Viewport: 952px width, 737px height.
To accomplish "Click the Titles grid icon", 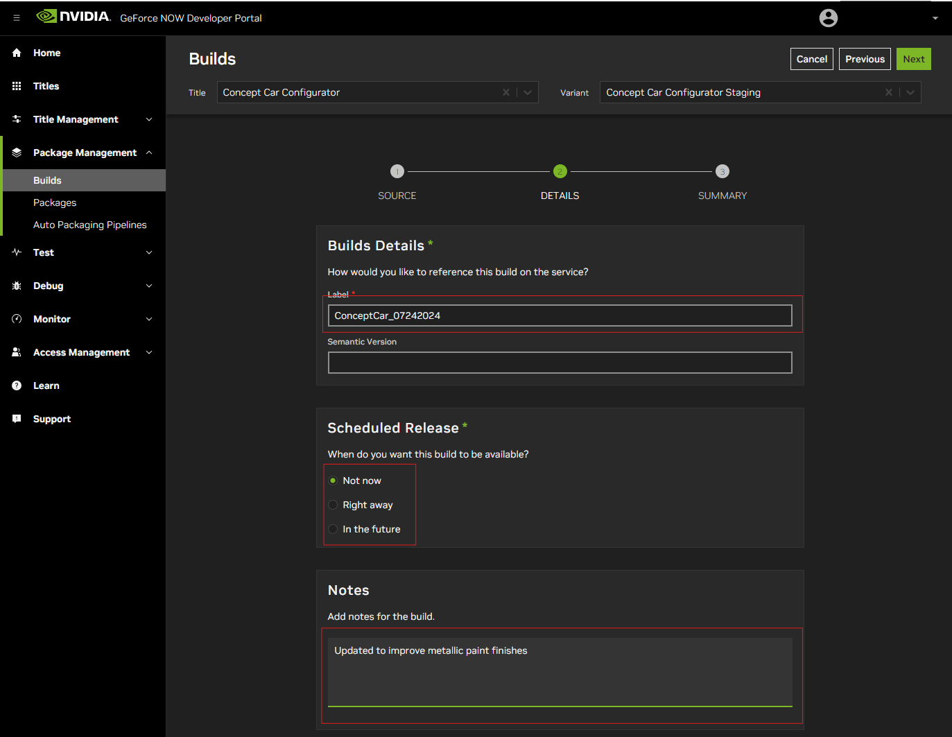I will 17,86.
